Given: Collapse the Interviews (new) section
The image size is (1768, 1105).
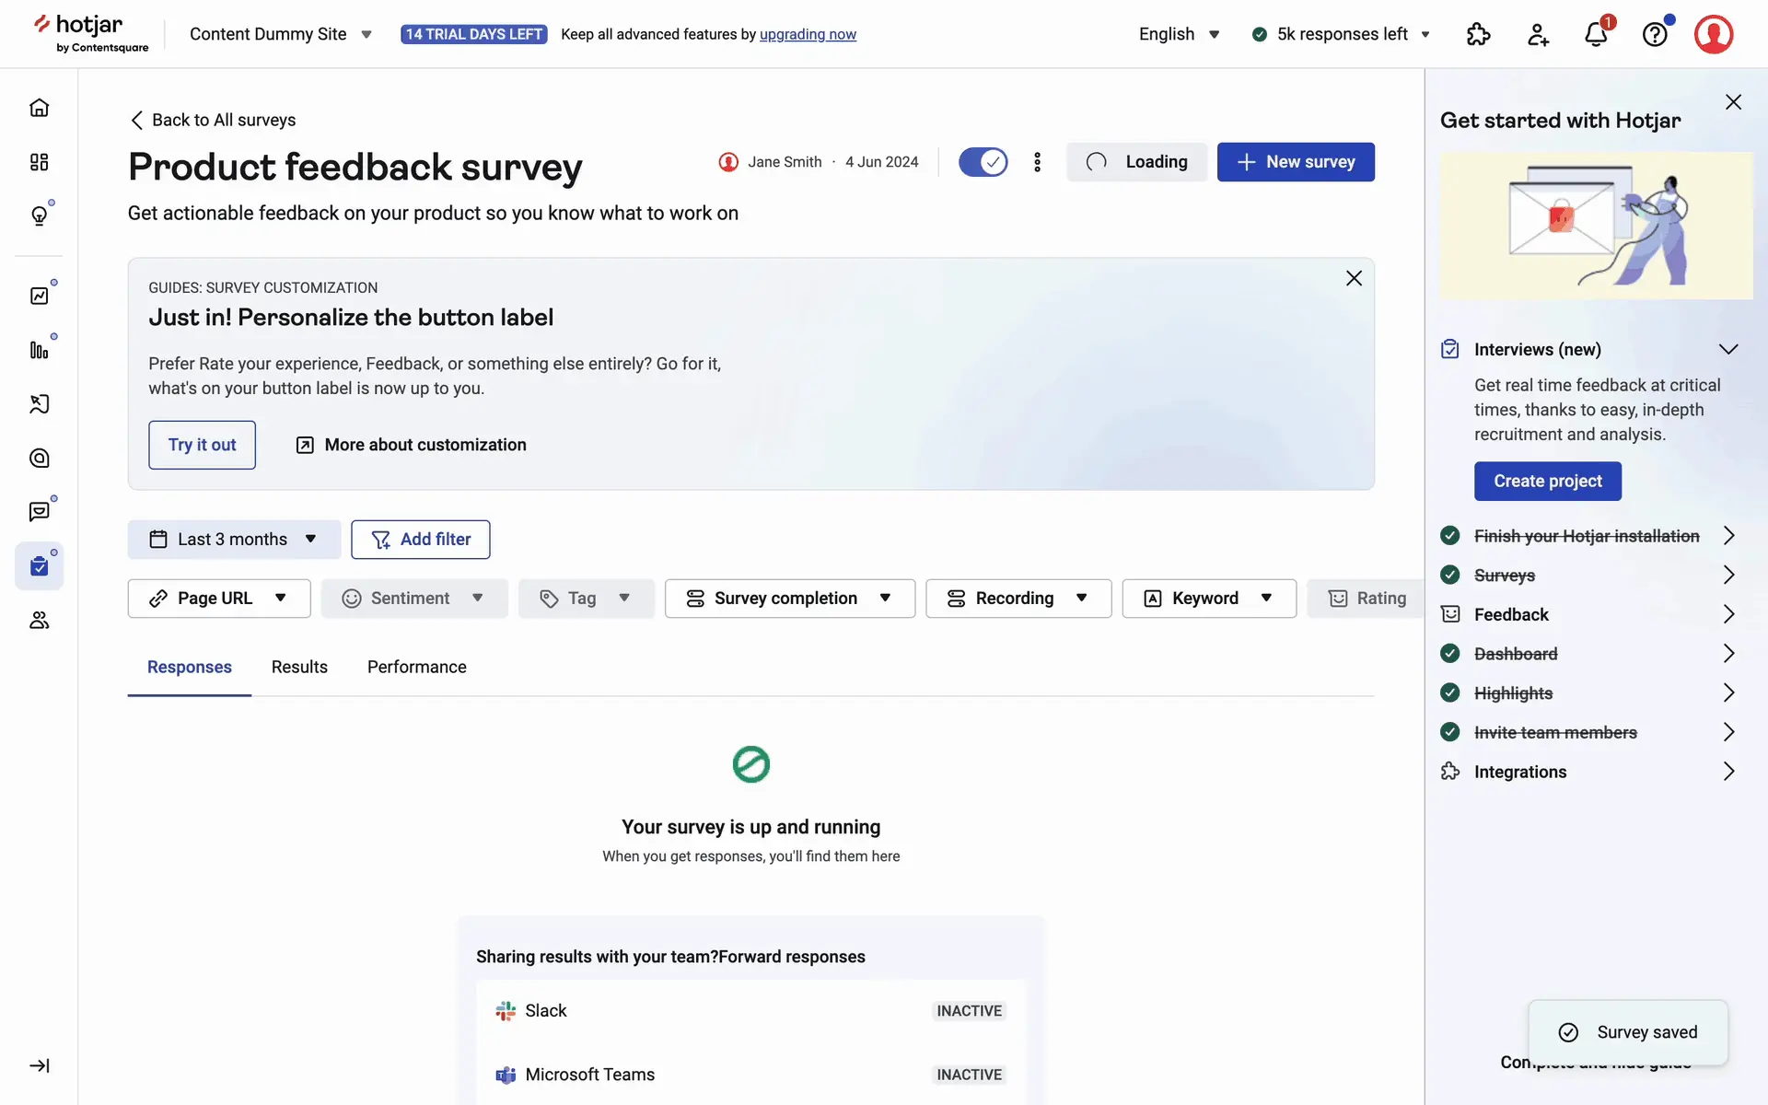Looking at the screenshot, I should tap(1727, 350).
